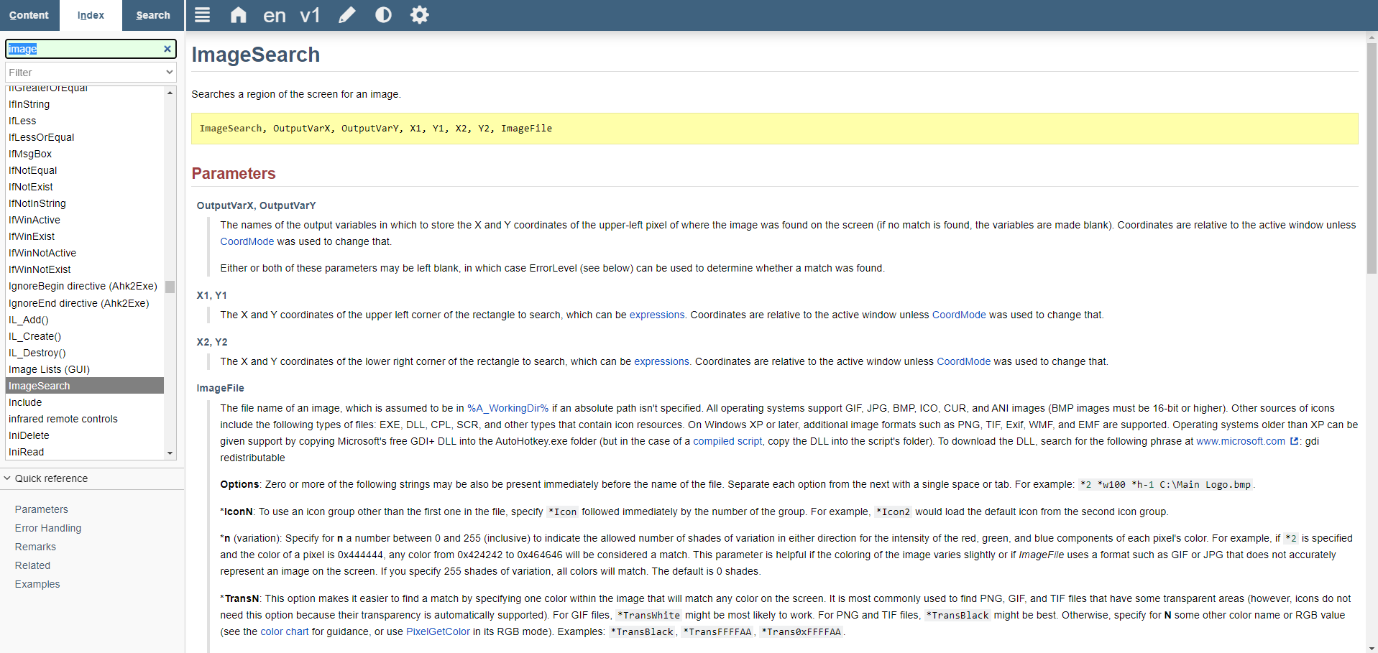Open the PixelGetColor link
The image size is (1378, 653).
click(438, 631)
